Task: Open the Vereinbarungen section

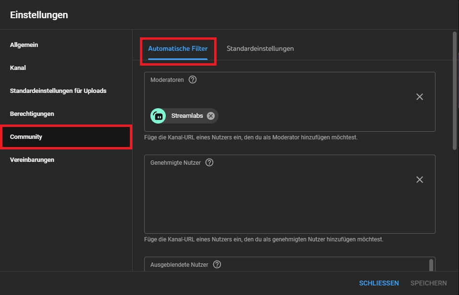Action: tap(32, 160)
